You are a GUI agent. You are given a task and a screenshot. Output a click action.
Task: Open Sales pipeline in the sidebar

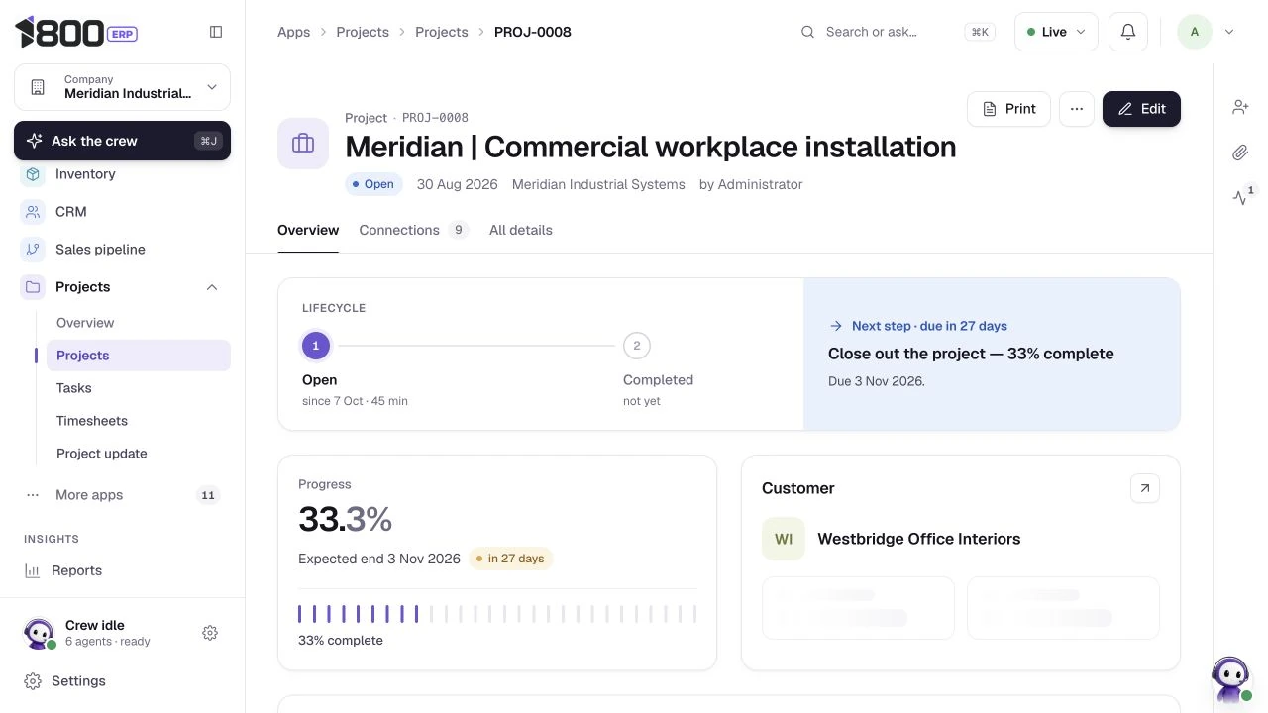pyautogui.click(x=122, y=250)
